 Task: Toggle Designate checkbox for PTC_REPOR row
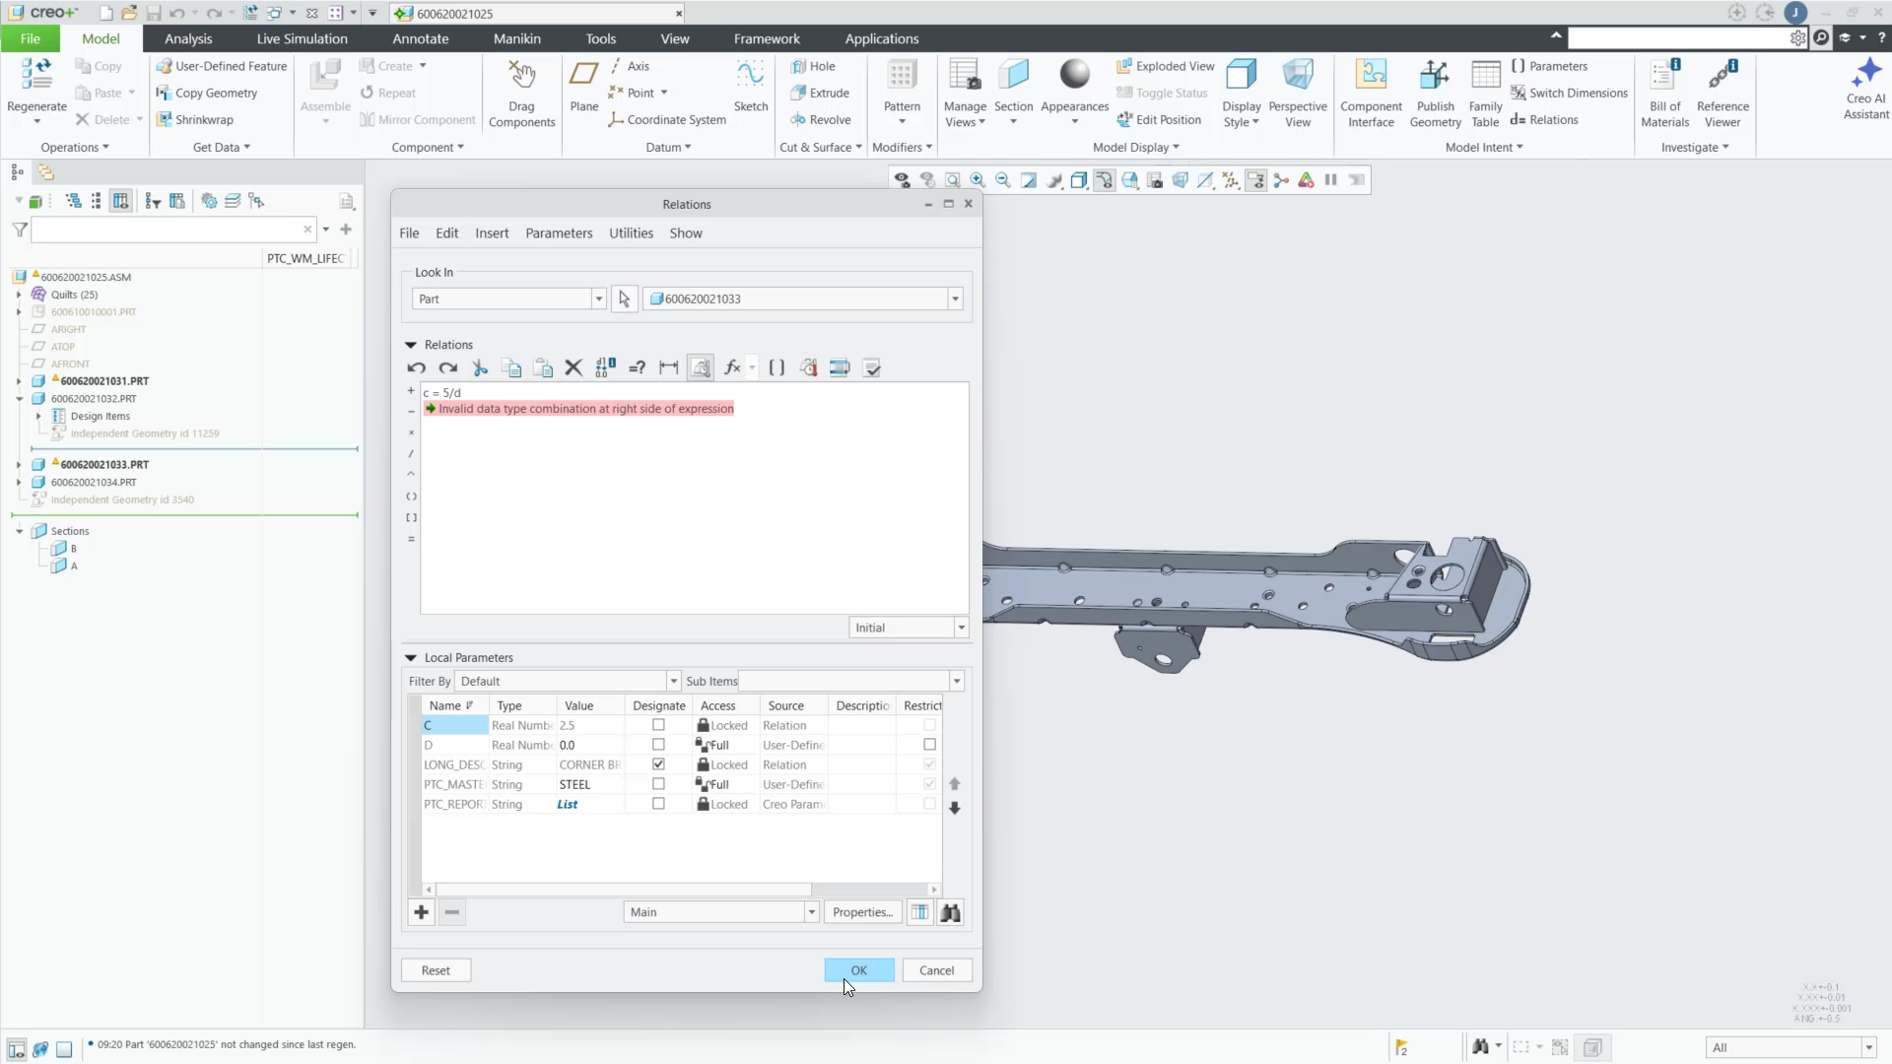coord(658,804)
